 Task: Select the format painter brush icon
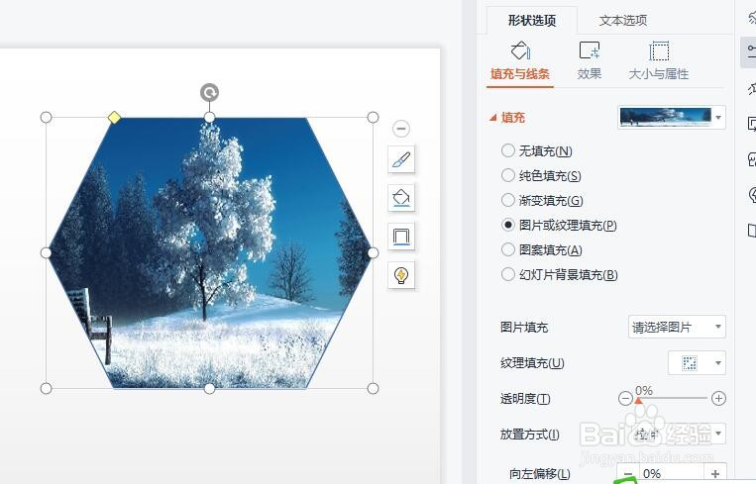[x=401, y=159]
